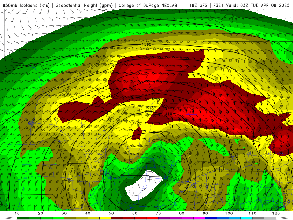Click the 60 label on the color scale
Image resolution: width=293 pixels, height=220 pixels.
click(135, 213)
